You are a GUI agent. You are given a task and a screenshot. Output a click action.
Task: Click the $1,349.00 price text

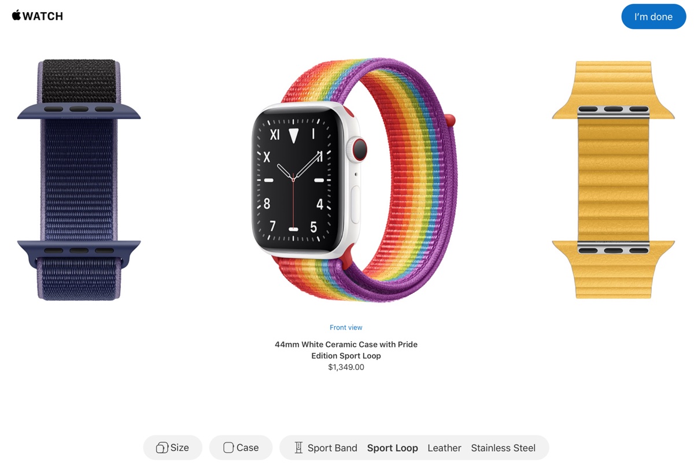pos(346,367)
